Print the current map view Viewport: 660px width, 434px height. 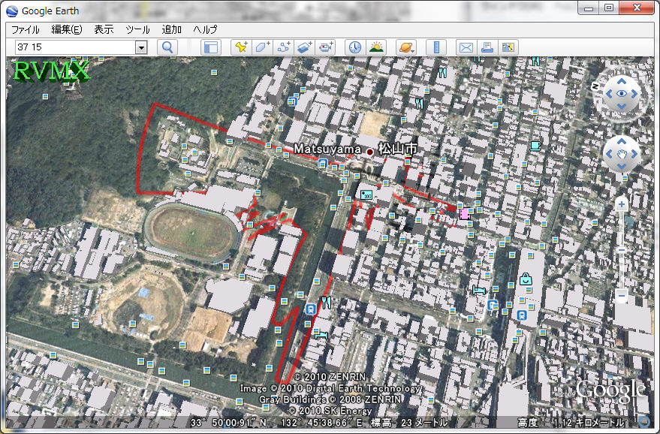pos(487,47)
